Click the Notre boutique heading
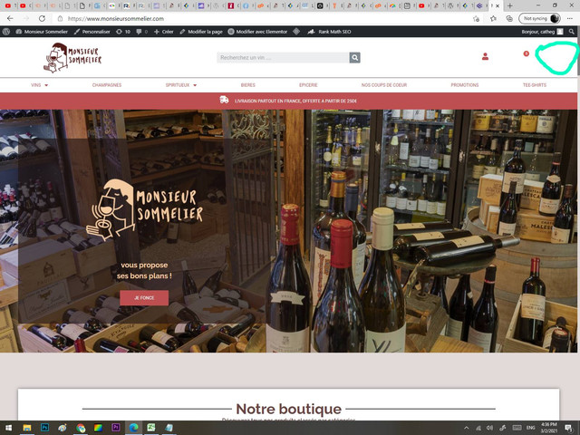This screenshot has height=435, width=580. pyautogui.click(x=288, y=409)
